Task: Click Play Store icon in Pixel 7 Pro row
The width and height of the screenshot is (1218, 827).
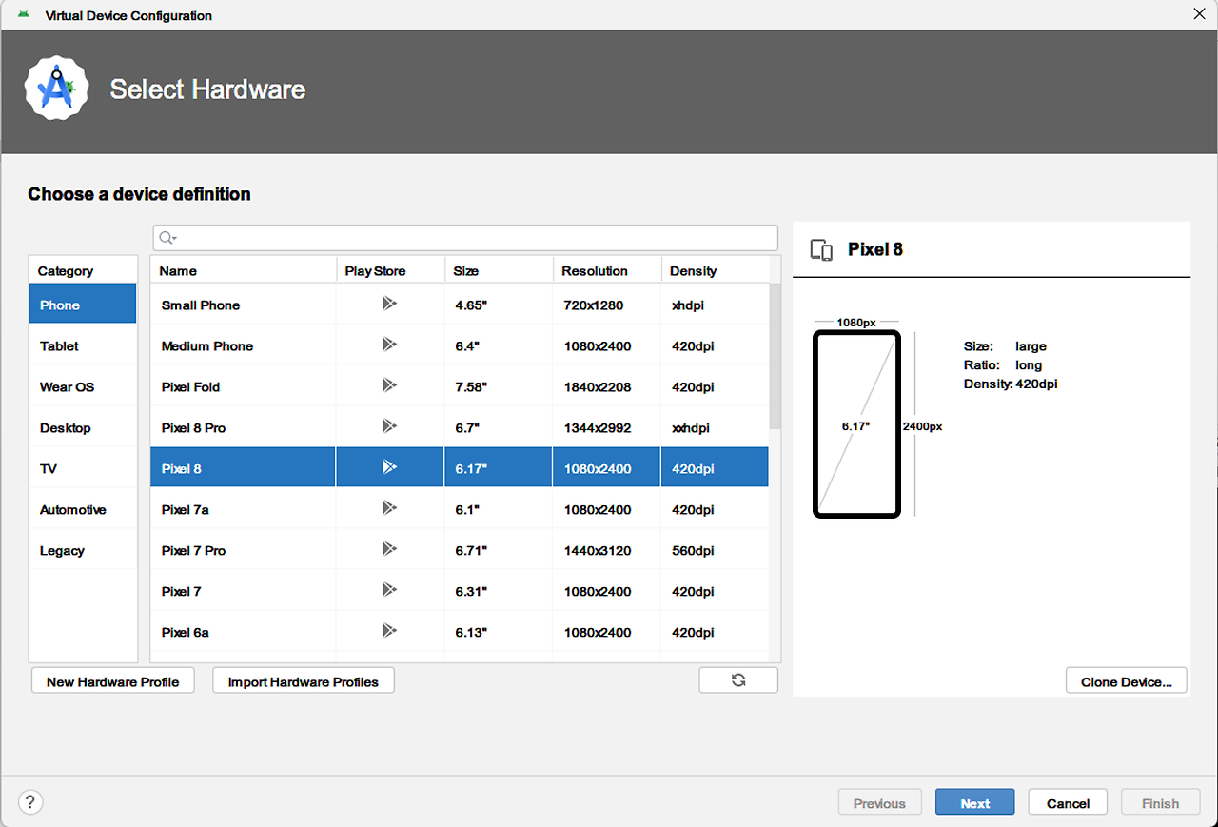Action: 389,550
